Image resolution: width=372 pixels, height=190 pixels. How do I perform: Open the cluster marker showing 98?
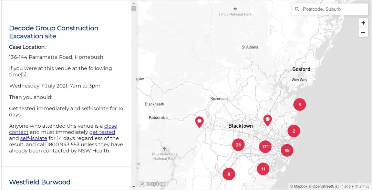point(287,150)
